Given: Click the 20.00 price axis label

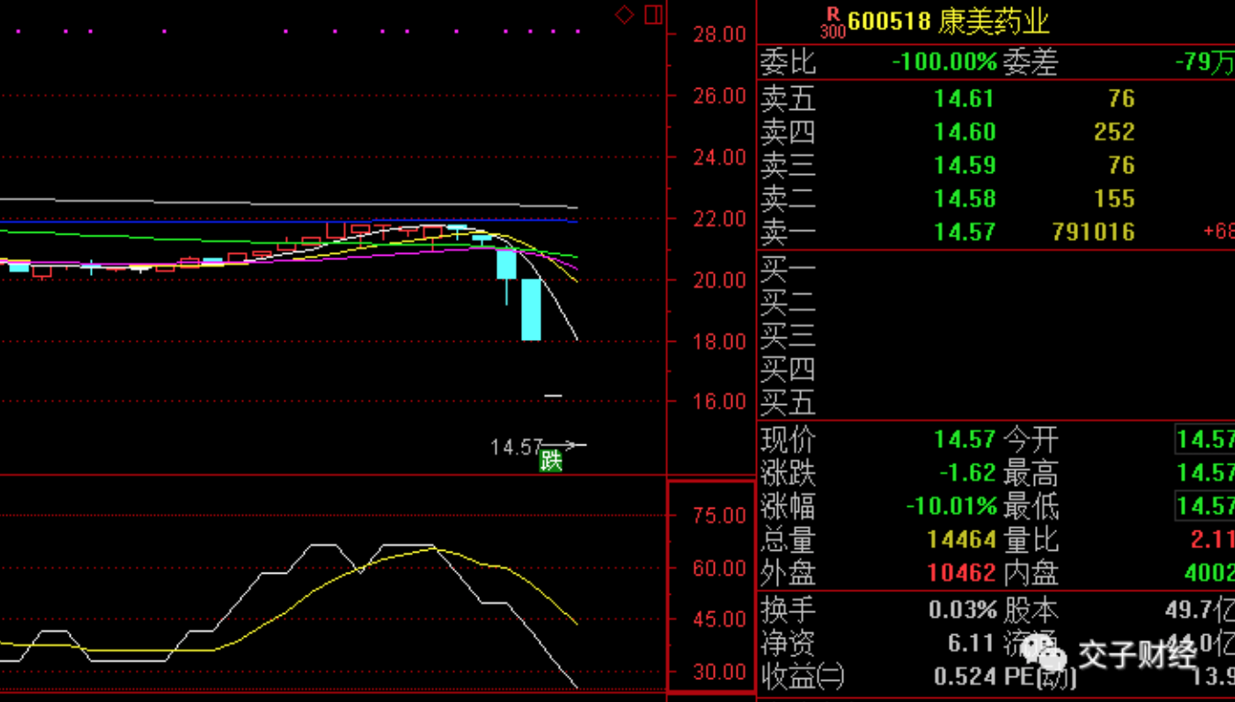Looking at the screenshot, I should 720,280.
